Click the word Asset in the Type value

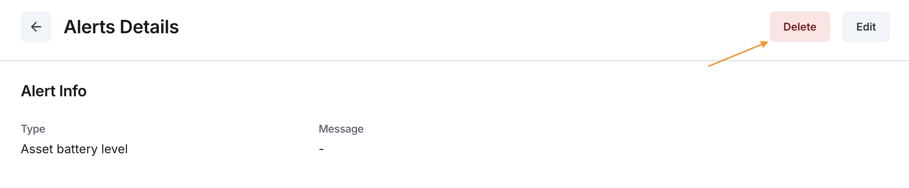(x=37, y=149)
